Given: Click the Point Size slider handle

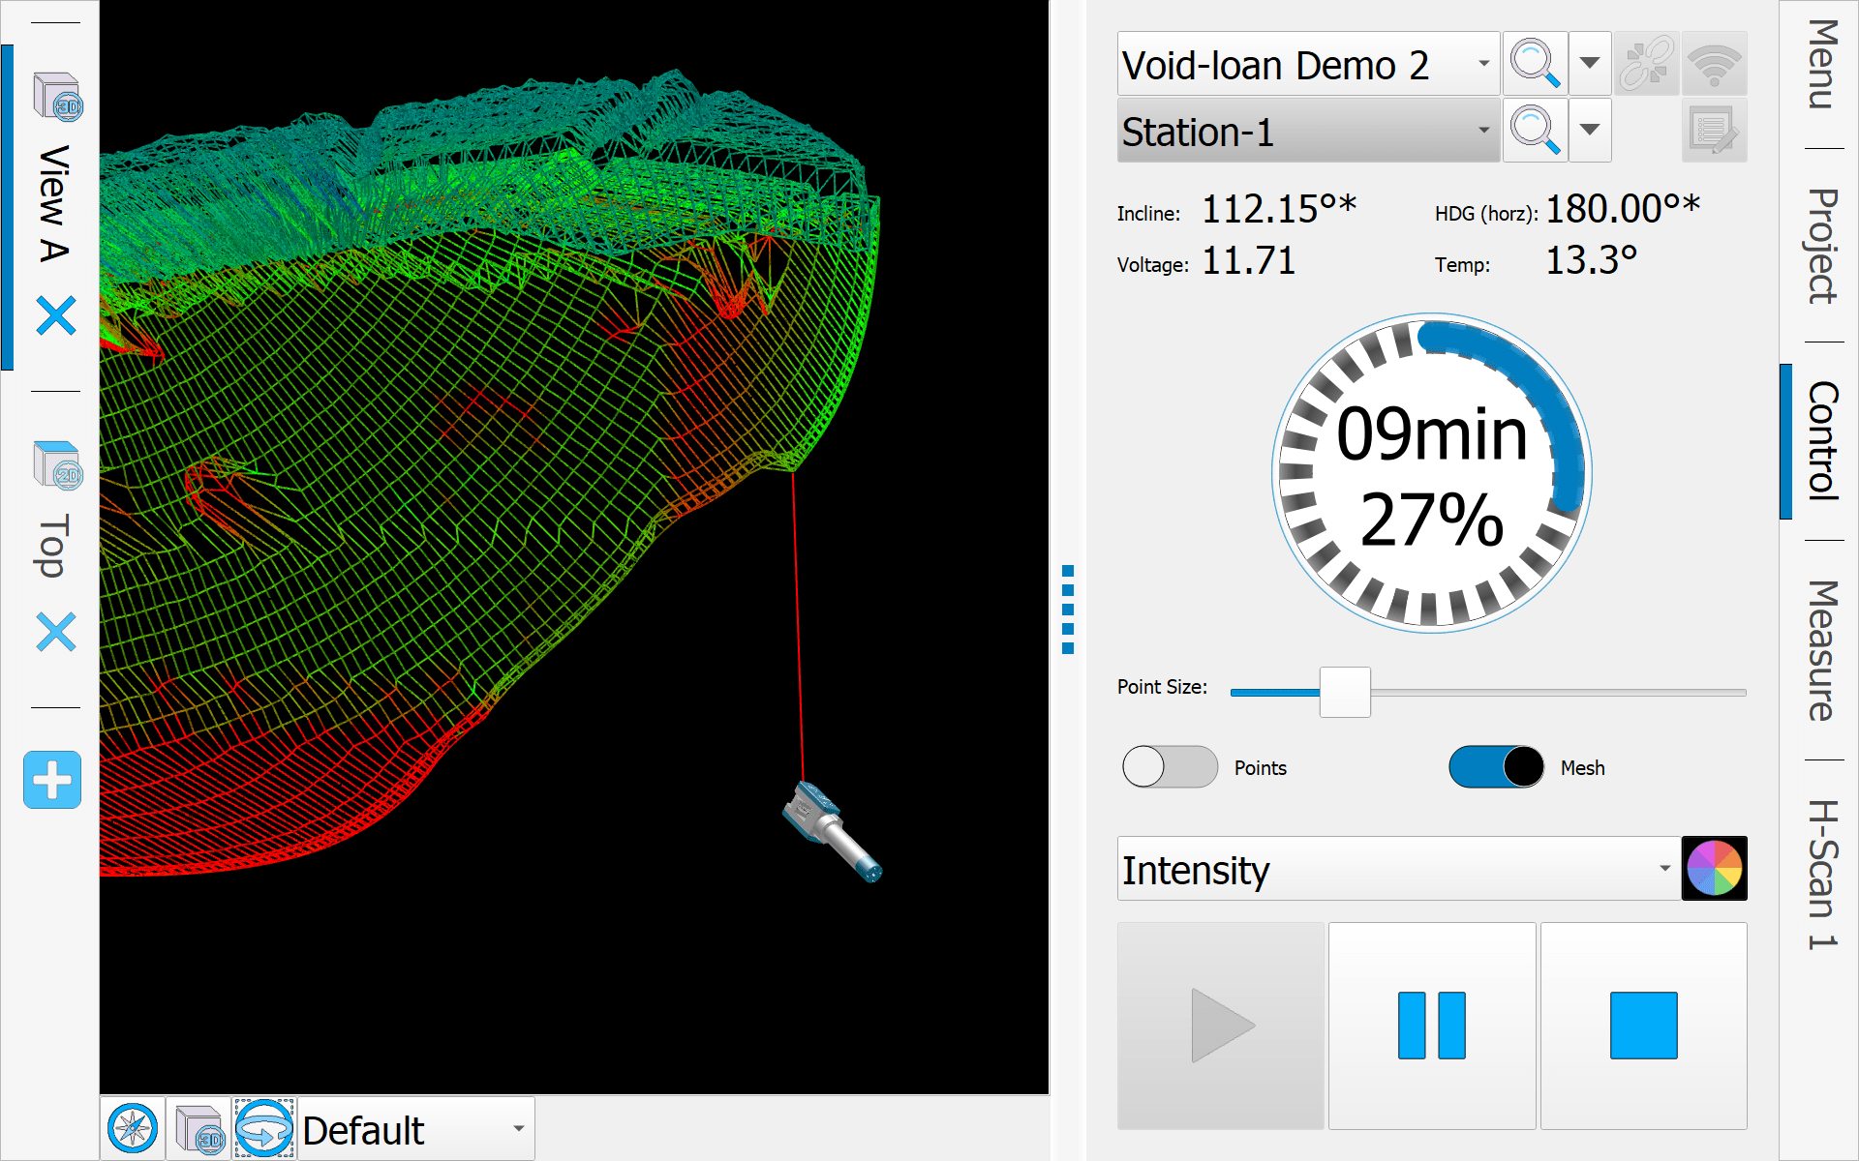Looking at the screenshot, I should pos(1345,692).
